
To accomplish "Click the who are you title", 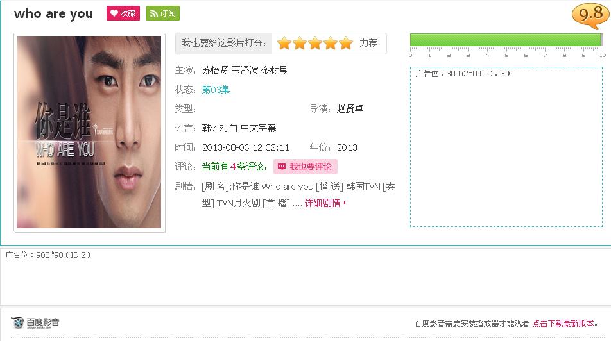I will pyautogui.click(x=53, y=14).
